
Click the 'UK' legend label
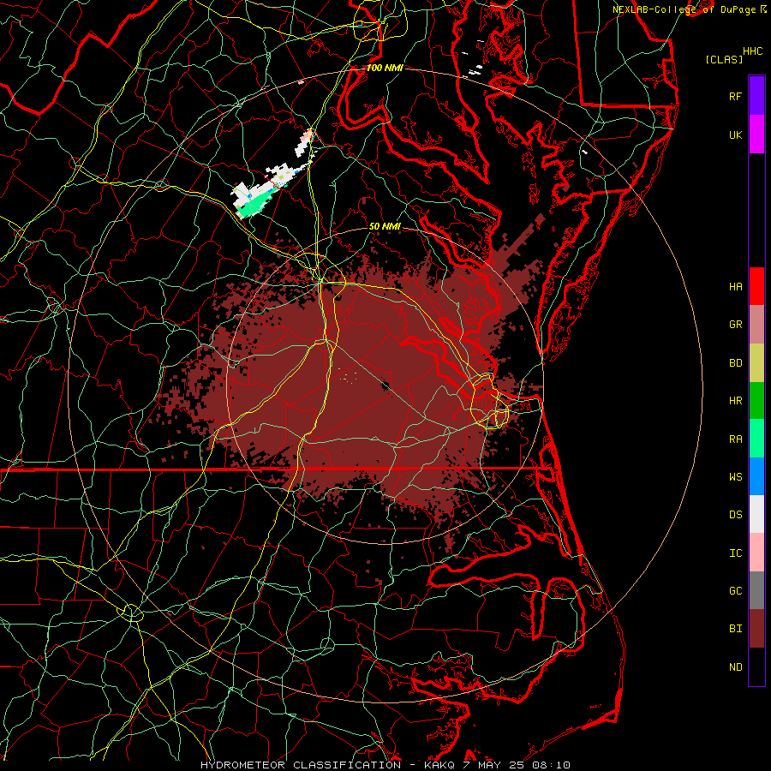click(735, 134)
